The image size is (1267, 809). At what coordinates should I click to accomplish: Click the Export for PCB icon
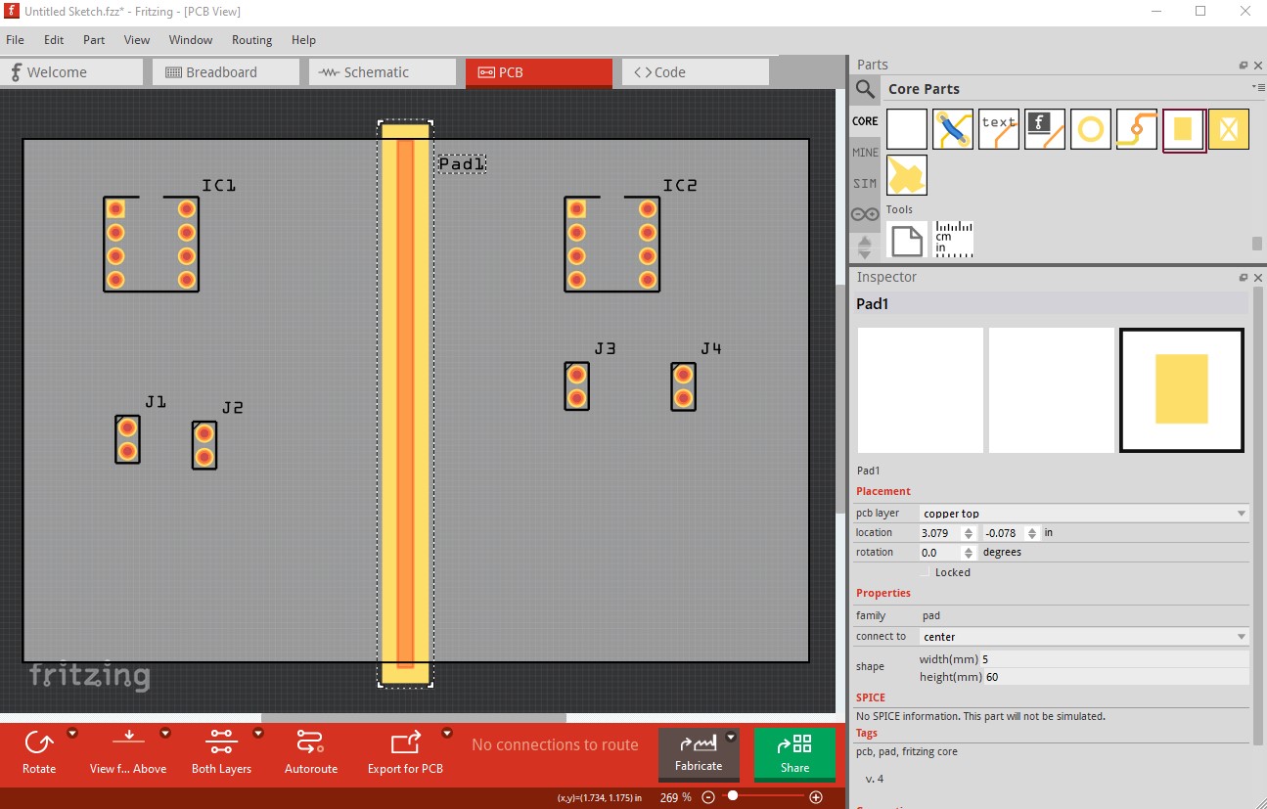coord(405,743)
